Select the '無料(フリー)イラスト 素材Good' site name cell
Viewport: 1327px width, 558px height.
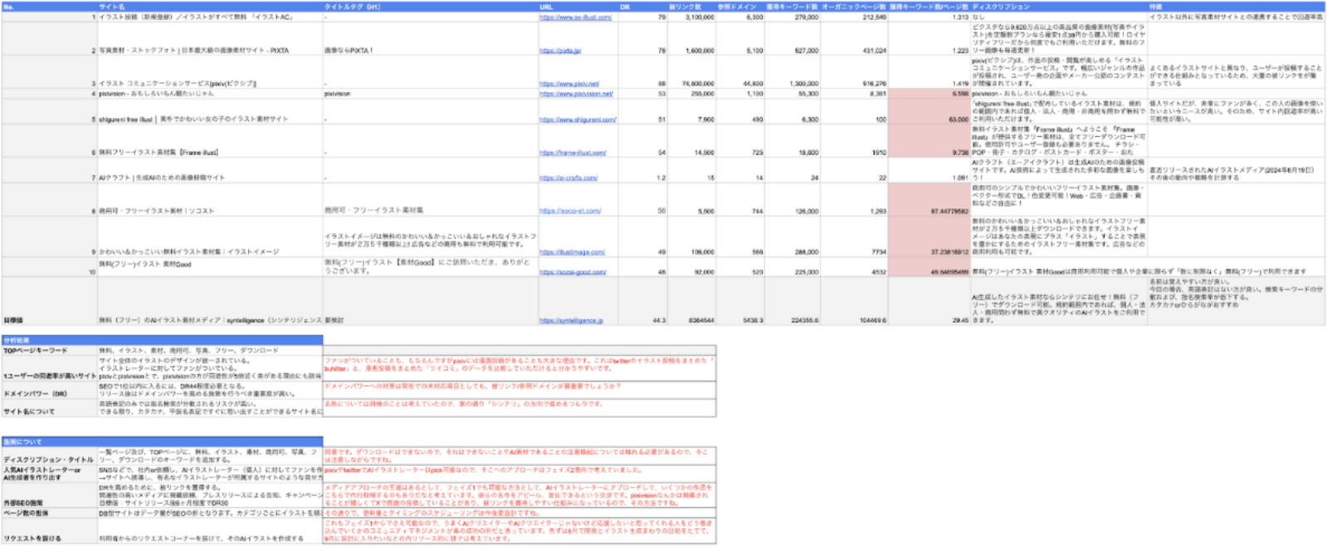pos(210,267)
